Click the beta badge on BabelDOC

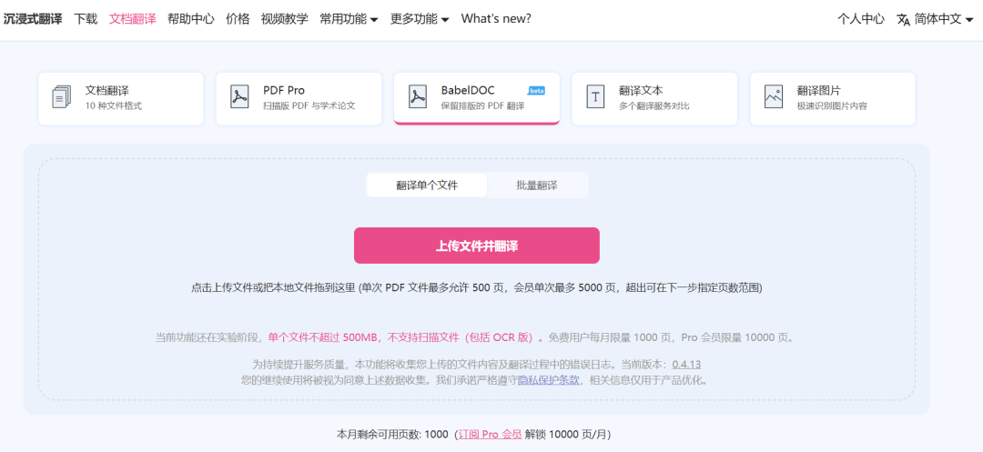pos(537,91)
